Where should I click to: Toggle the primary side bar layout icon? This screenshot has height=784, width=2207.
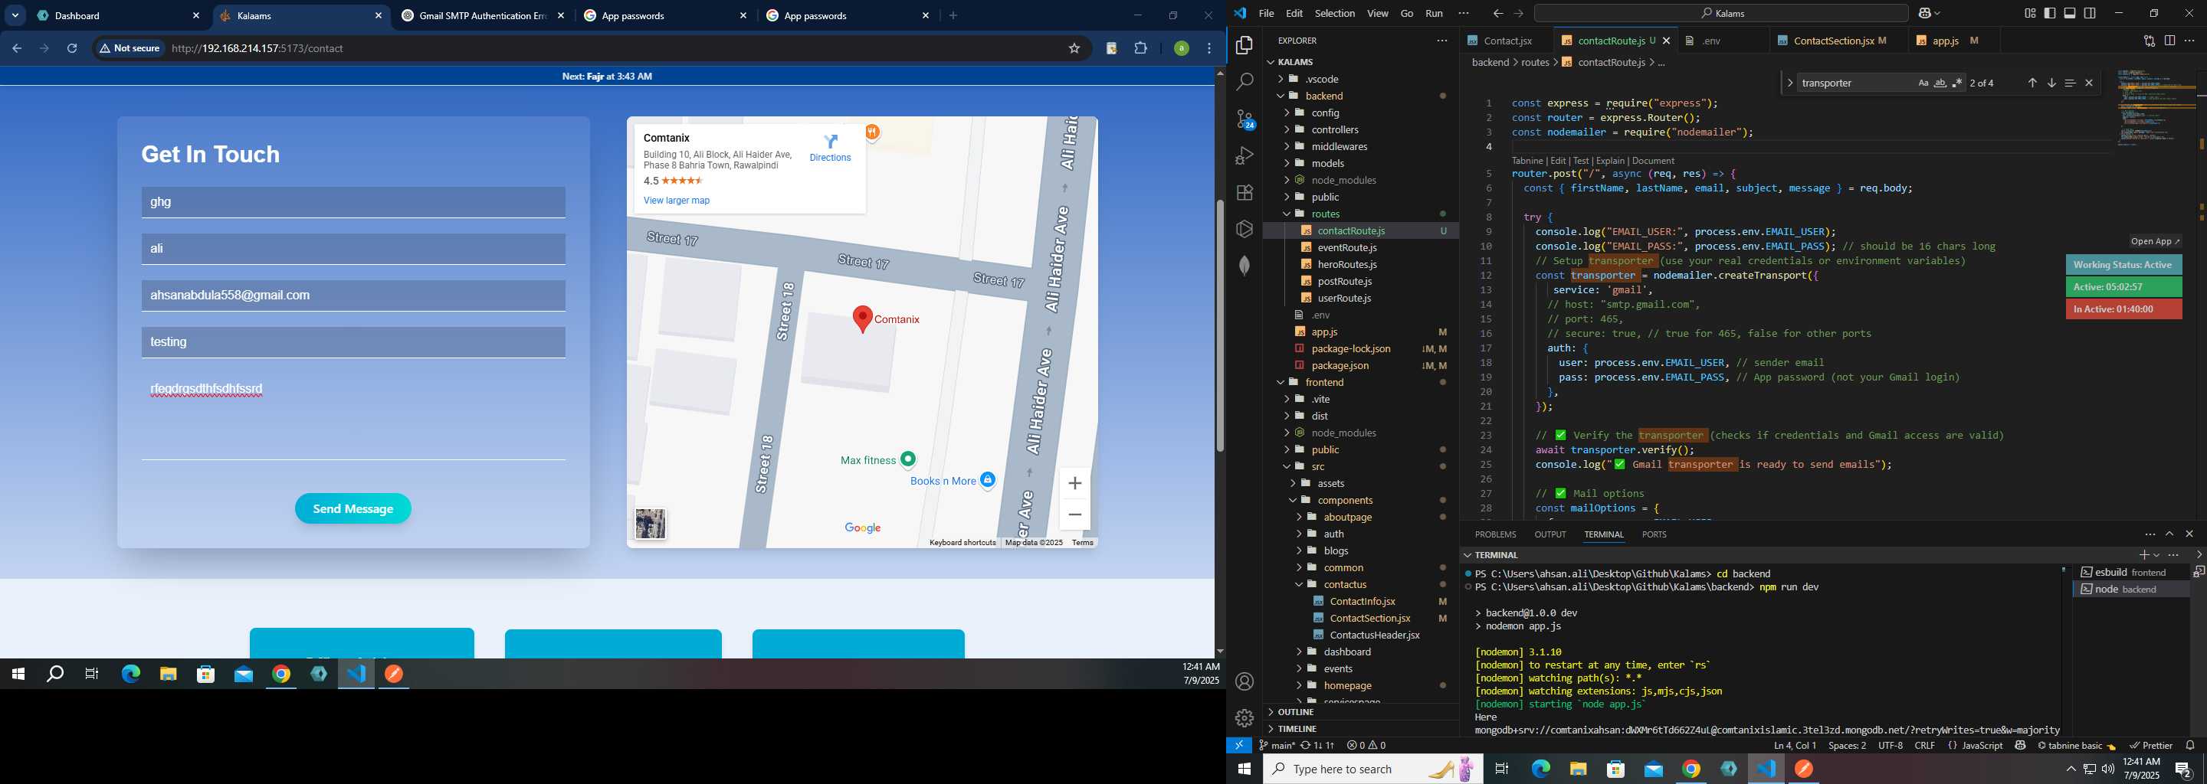click(x=2049, y=13)
